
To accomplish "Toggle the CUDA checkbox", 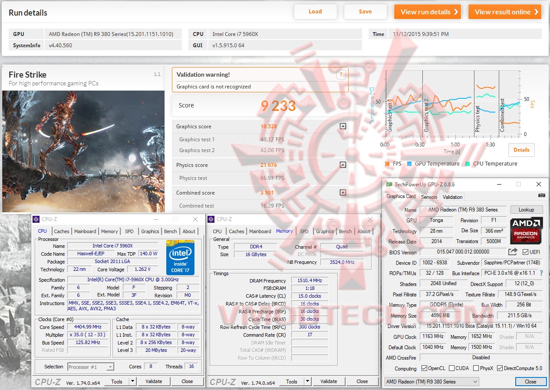I will point(452,368).
